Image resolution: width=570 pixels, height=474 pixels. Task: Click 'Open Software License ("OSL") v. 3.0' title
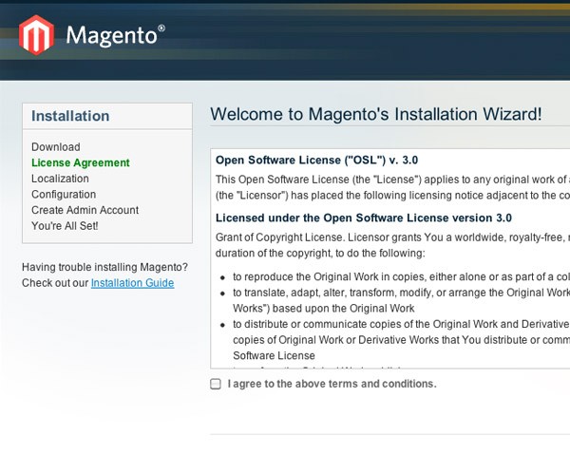click(x=316, y=161)
